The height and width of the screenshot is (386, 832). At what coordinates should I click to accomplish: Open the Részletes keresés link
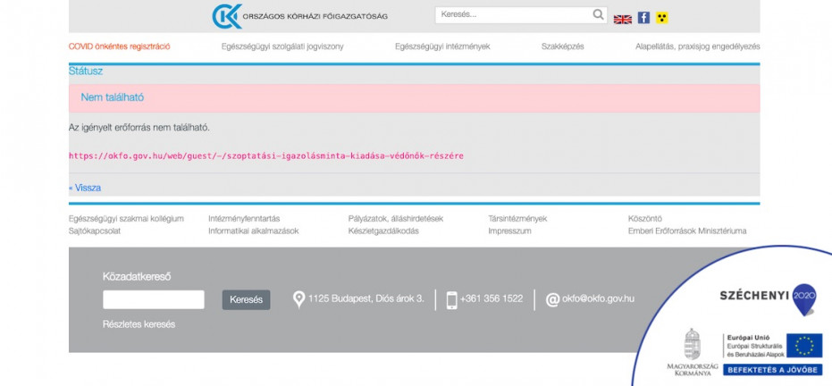coord(139,324)
